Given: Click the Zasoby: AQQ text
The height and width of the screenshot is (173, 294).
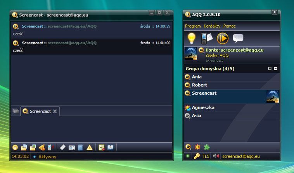Looking at the screenshot, I should point(217,55).
